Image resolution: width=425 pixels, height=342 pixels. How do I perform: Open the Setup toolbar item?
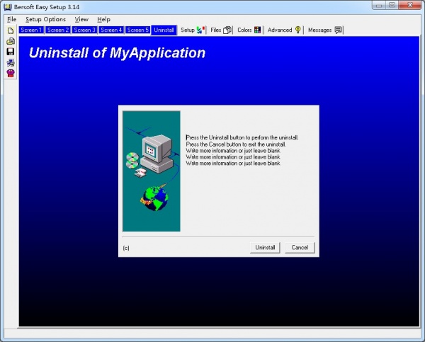pos(191,30)
